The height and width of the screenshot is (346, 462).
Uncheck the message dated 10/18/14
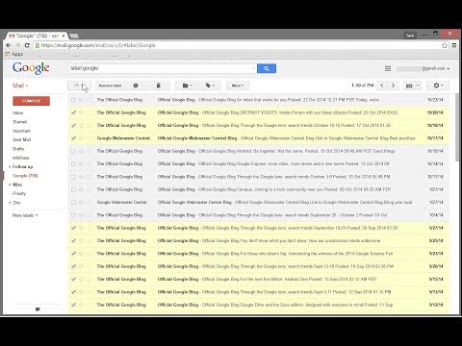coord(73,125)
